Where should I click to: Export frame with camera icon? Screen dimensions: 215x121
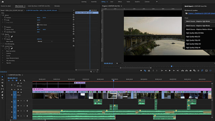click(x=190, y=71)
